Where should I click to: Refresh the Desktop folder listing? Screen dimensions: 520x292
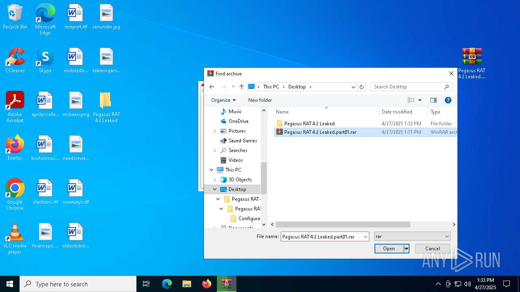click(x=362, y=87)
